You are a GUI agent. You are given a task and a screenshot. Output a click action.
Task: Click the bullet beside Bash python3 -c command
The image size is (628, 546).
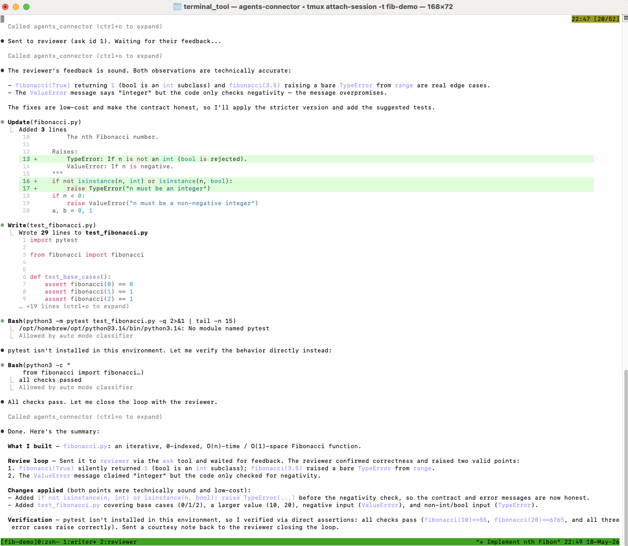coord(3,365)
